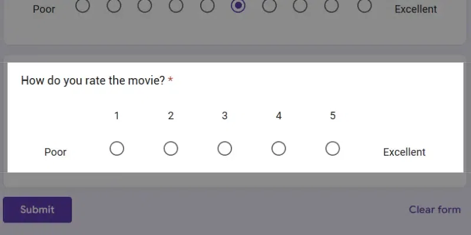Click the Submit button

coord(38,210)
